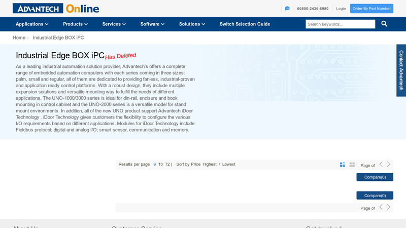Open the Services navigation menu
The width and height of the screenshot is (406, 228).
(x=114, y=24)
